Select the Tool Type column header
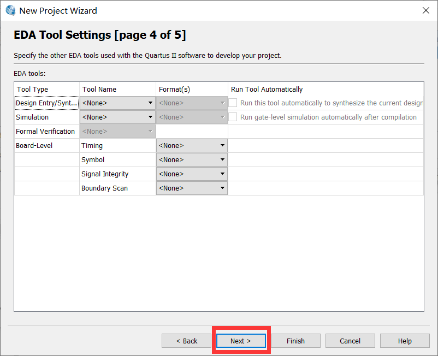This screenshot has width=438, height=356. point(47,90)
